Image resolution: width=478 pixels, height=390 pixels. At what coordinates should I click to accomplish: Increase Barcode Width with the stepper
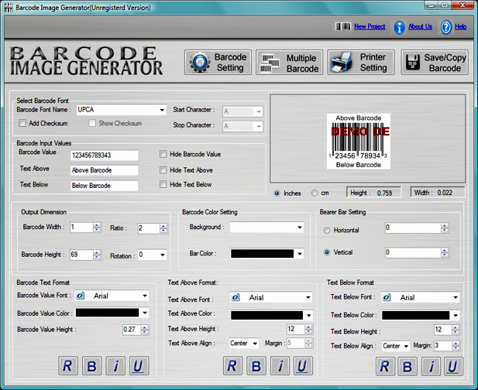97,225
